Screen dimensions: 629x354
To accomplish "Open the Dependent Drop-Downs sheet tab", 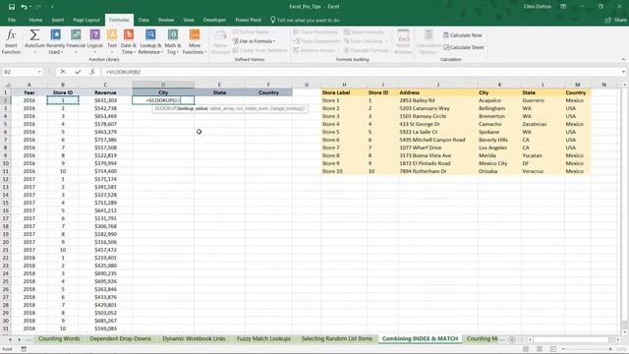I will pyautogui.click(x=120, y=338).
